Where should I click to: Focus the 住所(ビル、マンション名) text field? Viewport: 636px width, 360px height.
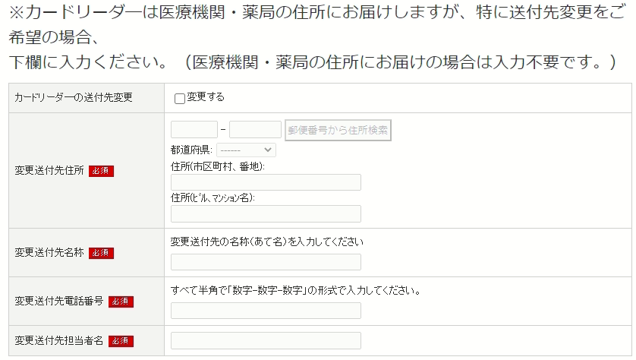pos(266,213)
